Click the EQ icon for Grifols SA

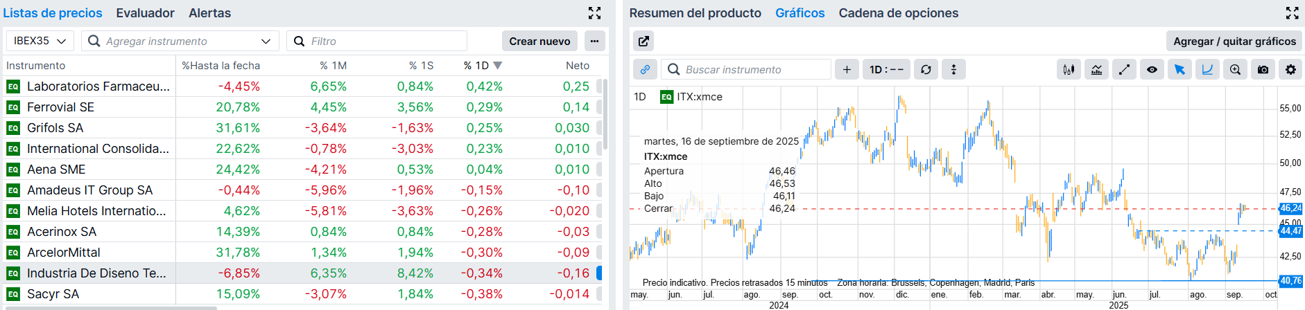pos(13,128)
